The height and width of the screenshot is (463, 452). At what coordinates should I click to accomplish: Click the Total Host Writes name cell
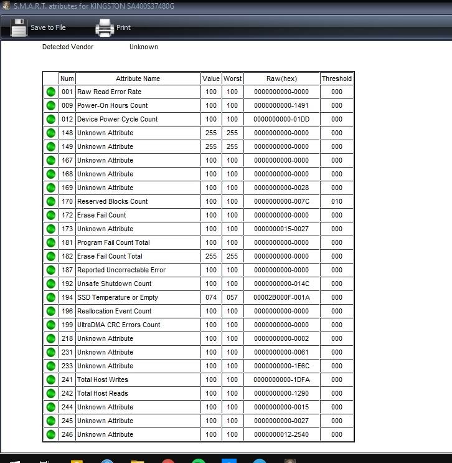[x=138, y=379]
